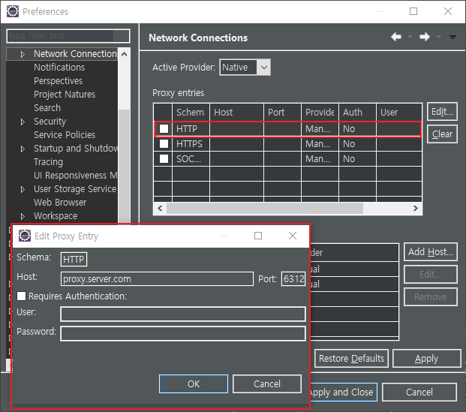This screenshot has width=466, height=412.
Task: Click the Host column header
Action: click(236, 112)
